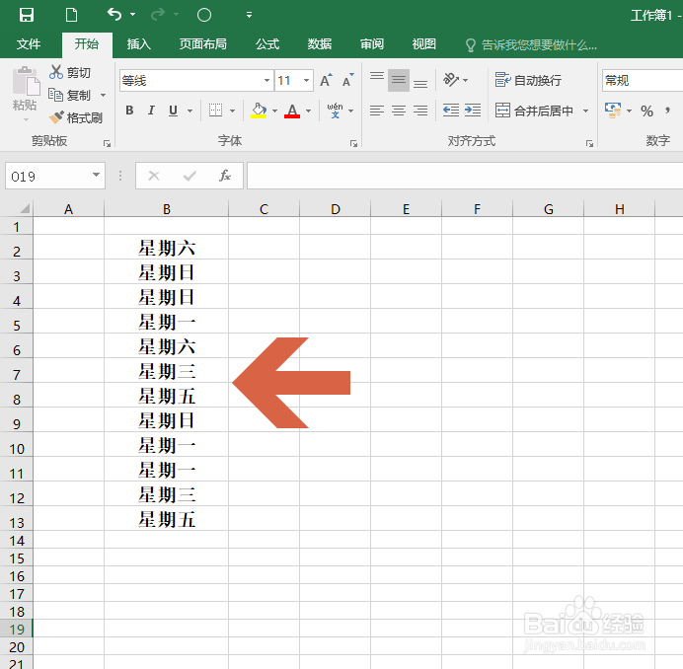Open the 合并后居中 dropdown arrow
The width and height of the screenshot is (683, 669).
coord(586,111)
